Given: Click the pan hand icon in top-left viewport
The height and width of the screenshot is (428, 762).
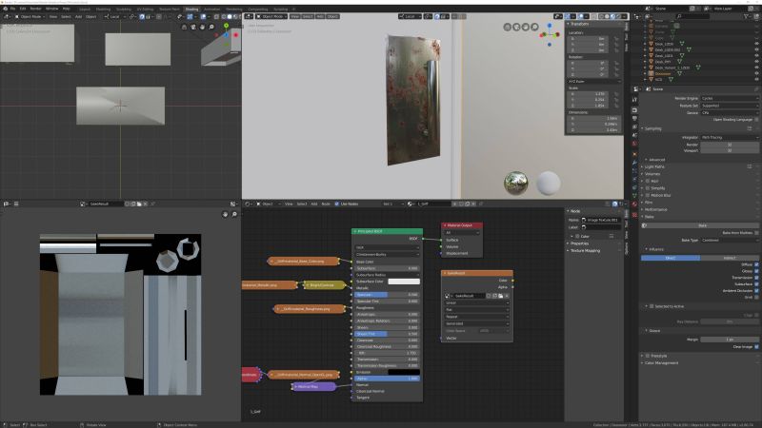Looking at the screenshot, I should coord(202,28).
